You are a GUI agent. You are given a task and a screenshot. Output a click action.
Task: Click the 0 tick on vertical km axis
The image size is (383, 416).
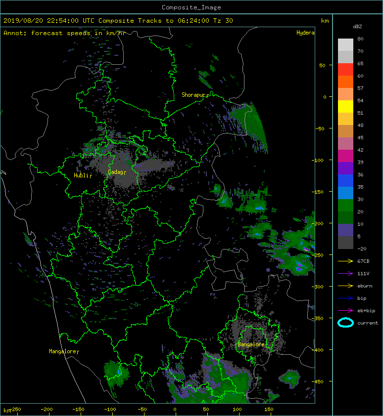(325, 97)
